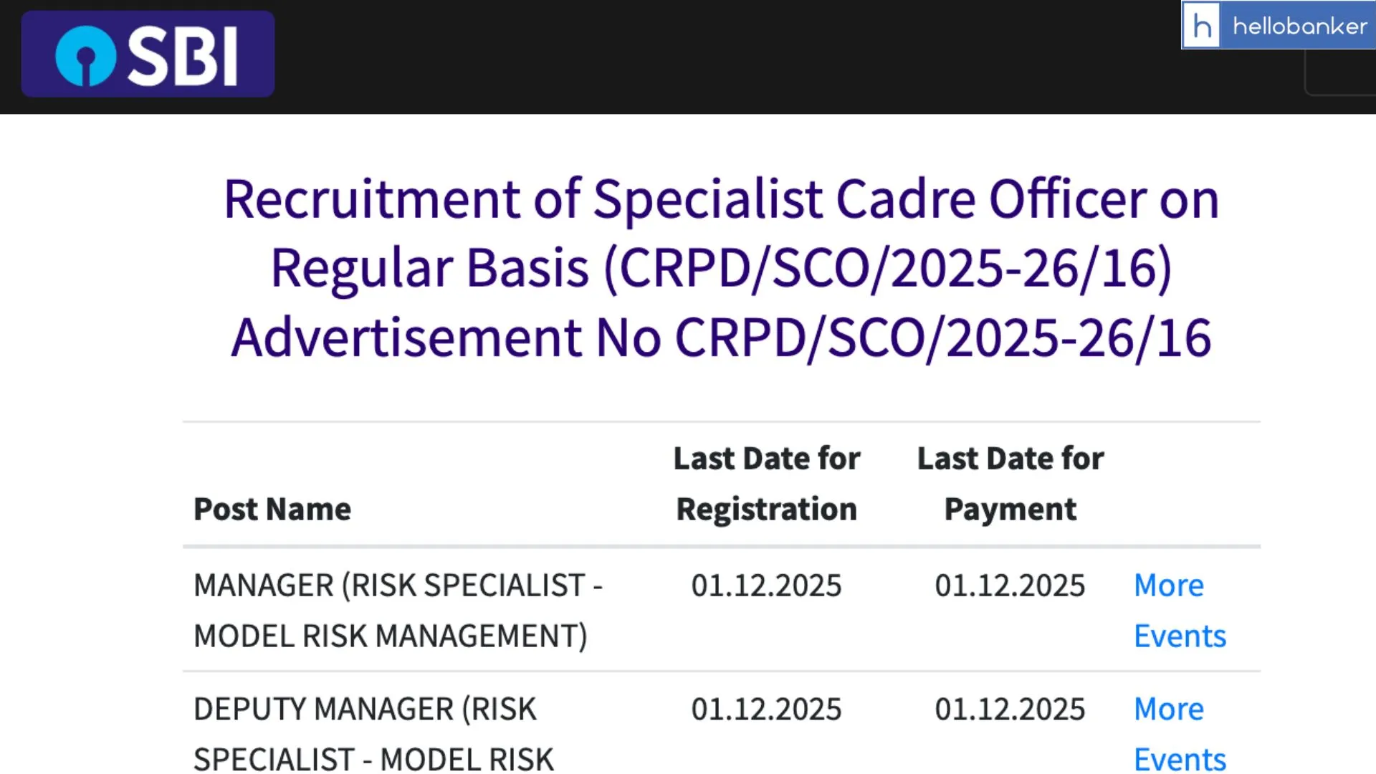Viewport: 1376px width, 774px height.
Task: Select the Manager row registration date 01.12.2025
Action: point(766,586)
